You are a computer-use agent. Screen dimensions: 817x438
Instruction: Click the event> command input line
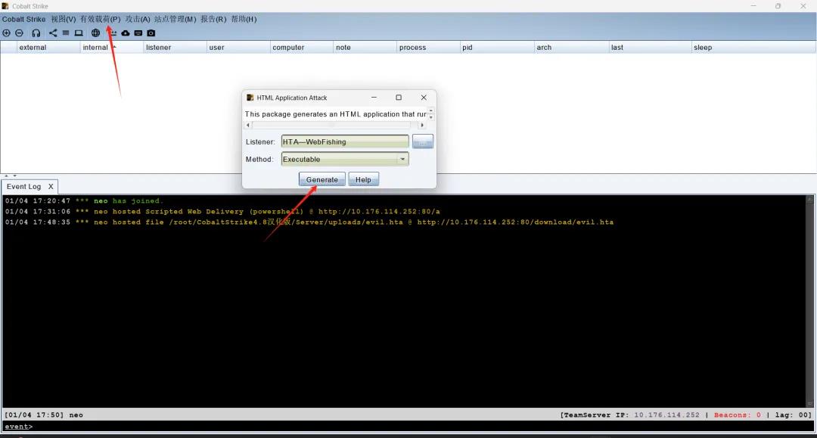pos(408,427)
